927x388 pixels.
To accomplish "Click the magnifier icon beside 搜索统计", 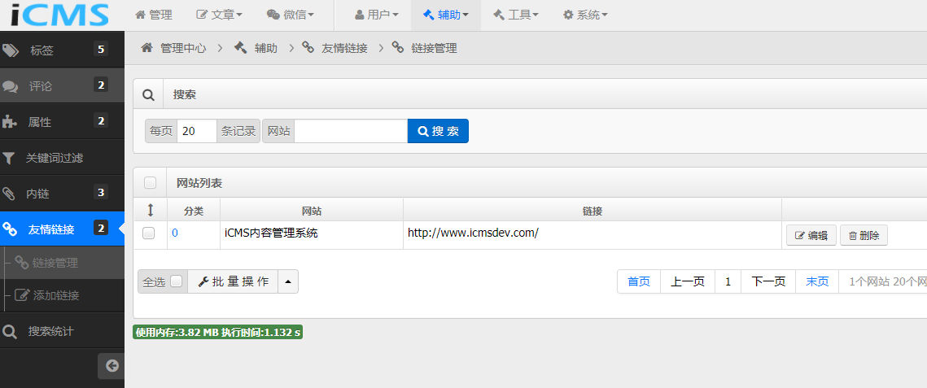I will [10, 332].
